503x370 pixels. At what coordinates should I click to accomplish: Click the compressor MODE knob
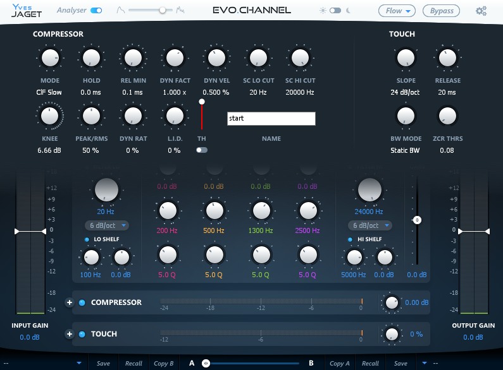[50, 58]
